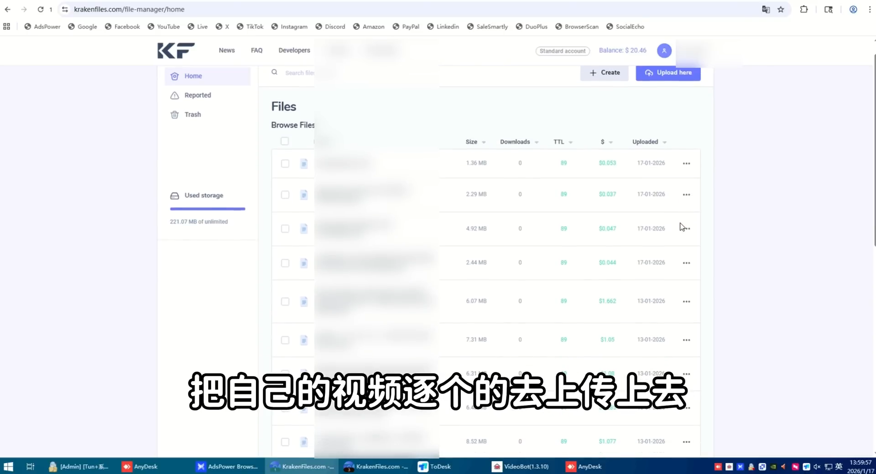Open ToDesk from the taskbar

point(435,466)
